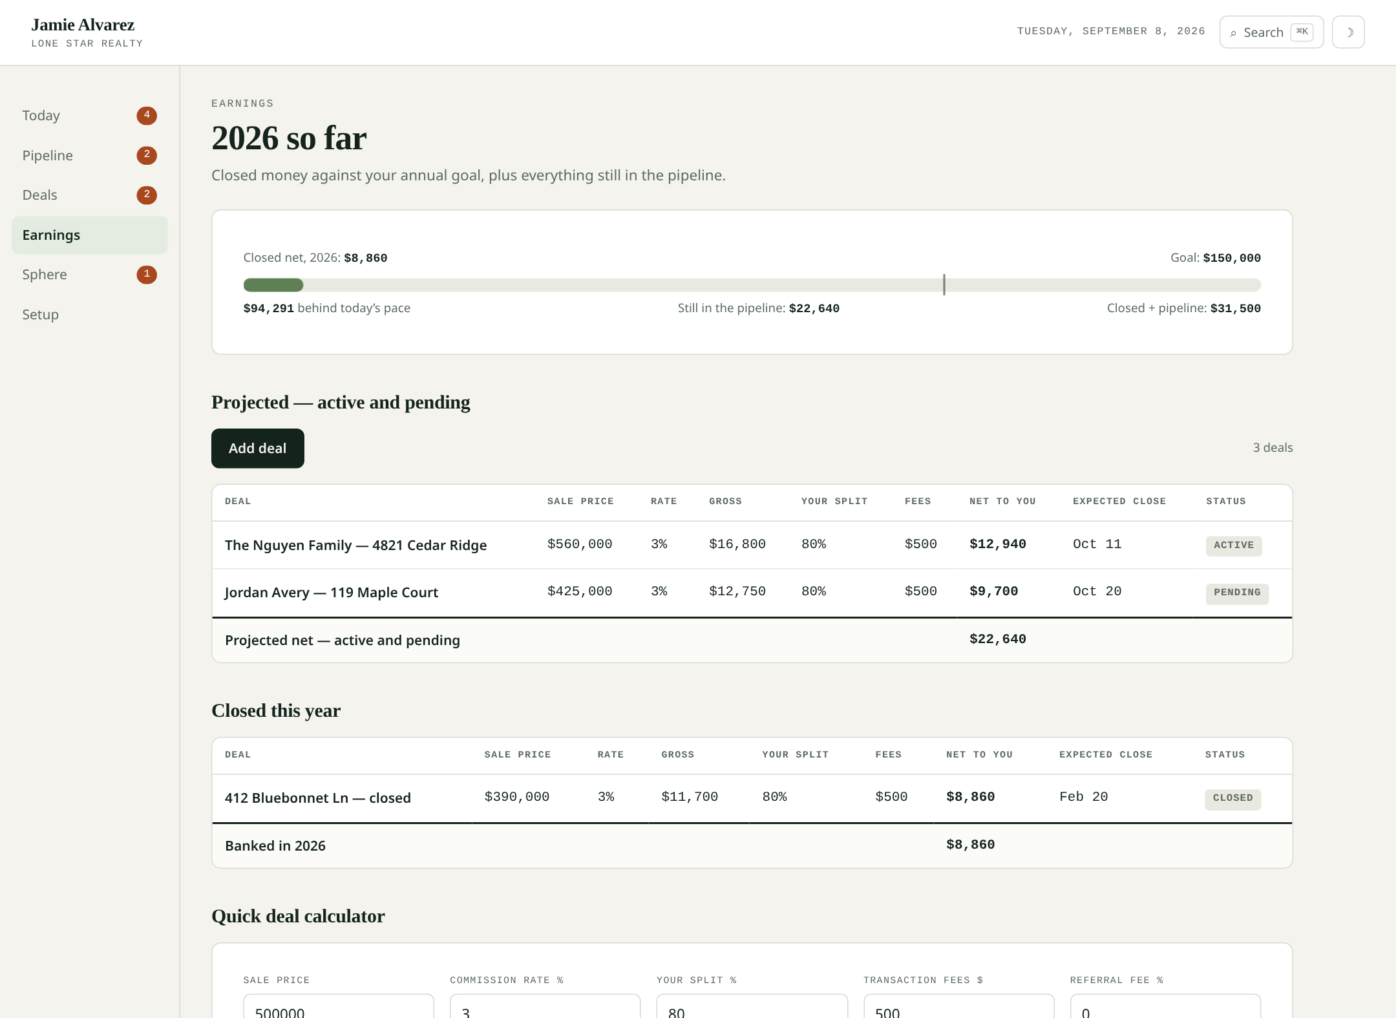Click the Transaction Fees $ field

pos(959,1006)
